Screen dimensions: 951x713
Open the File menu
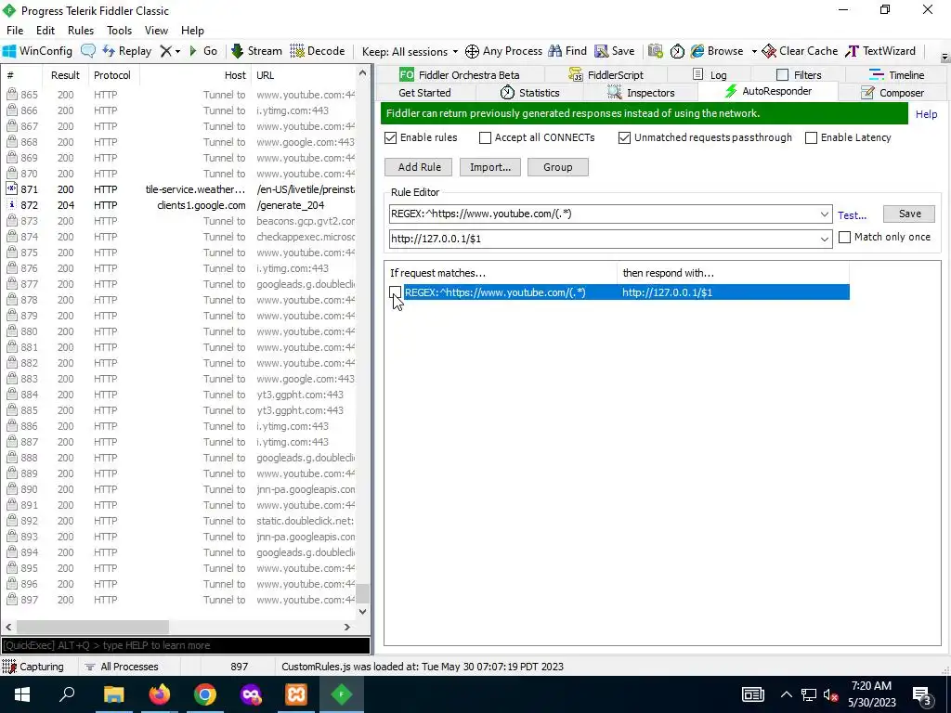click(15, 31)
